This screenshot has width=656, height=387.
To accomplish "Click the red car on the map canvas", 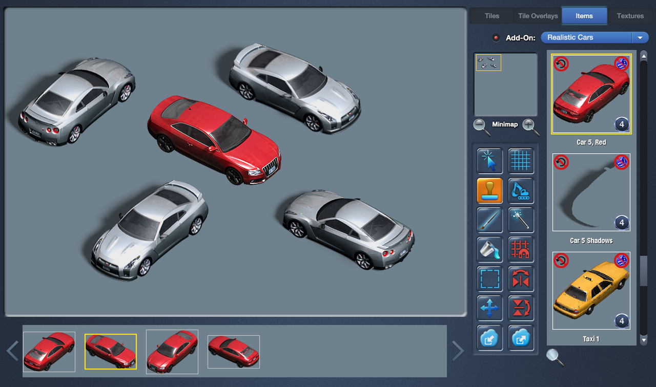I will point(214,139).
